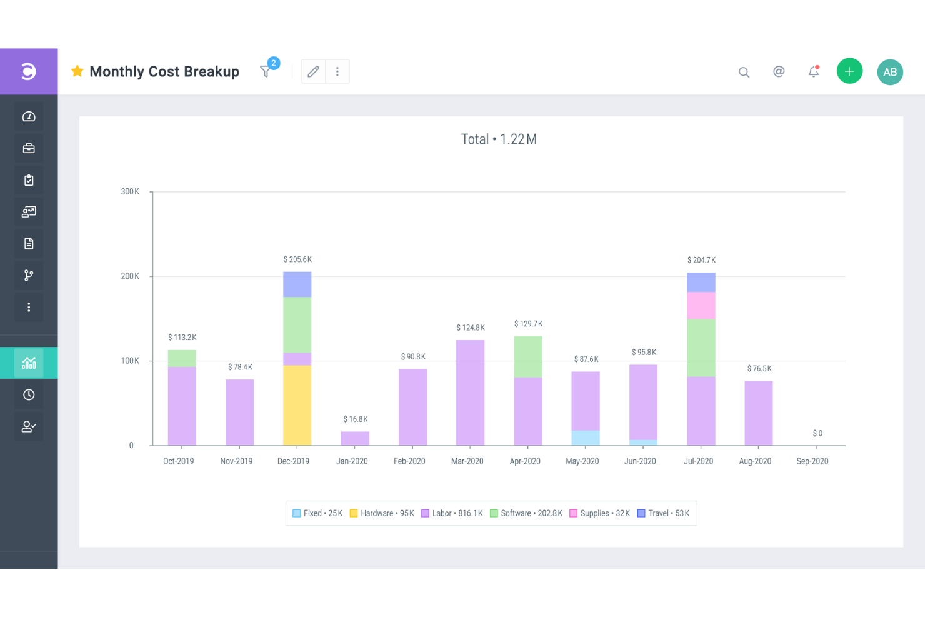This screenshot has width=925, height=617.
Task: Click the Nov-2019 bar
Action: point(240,413)
